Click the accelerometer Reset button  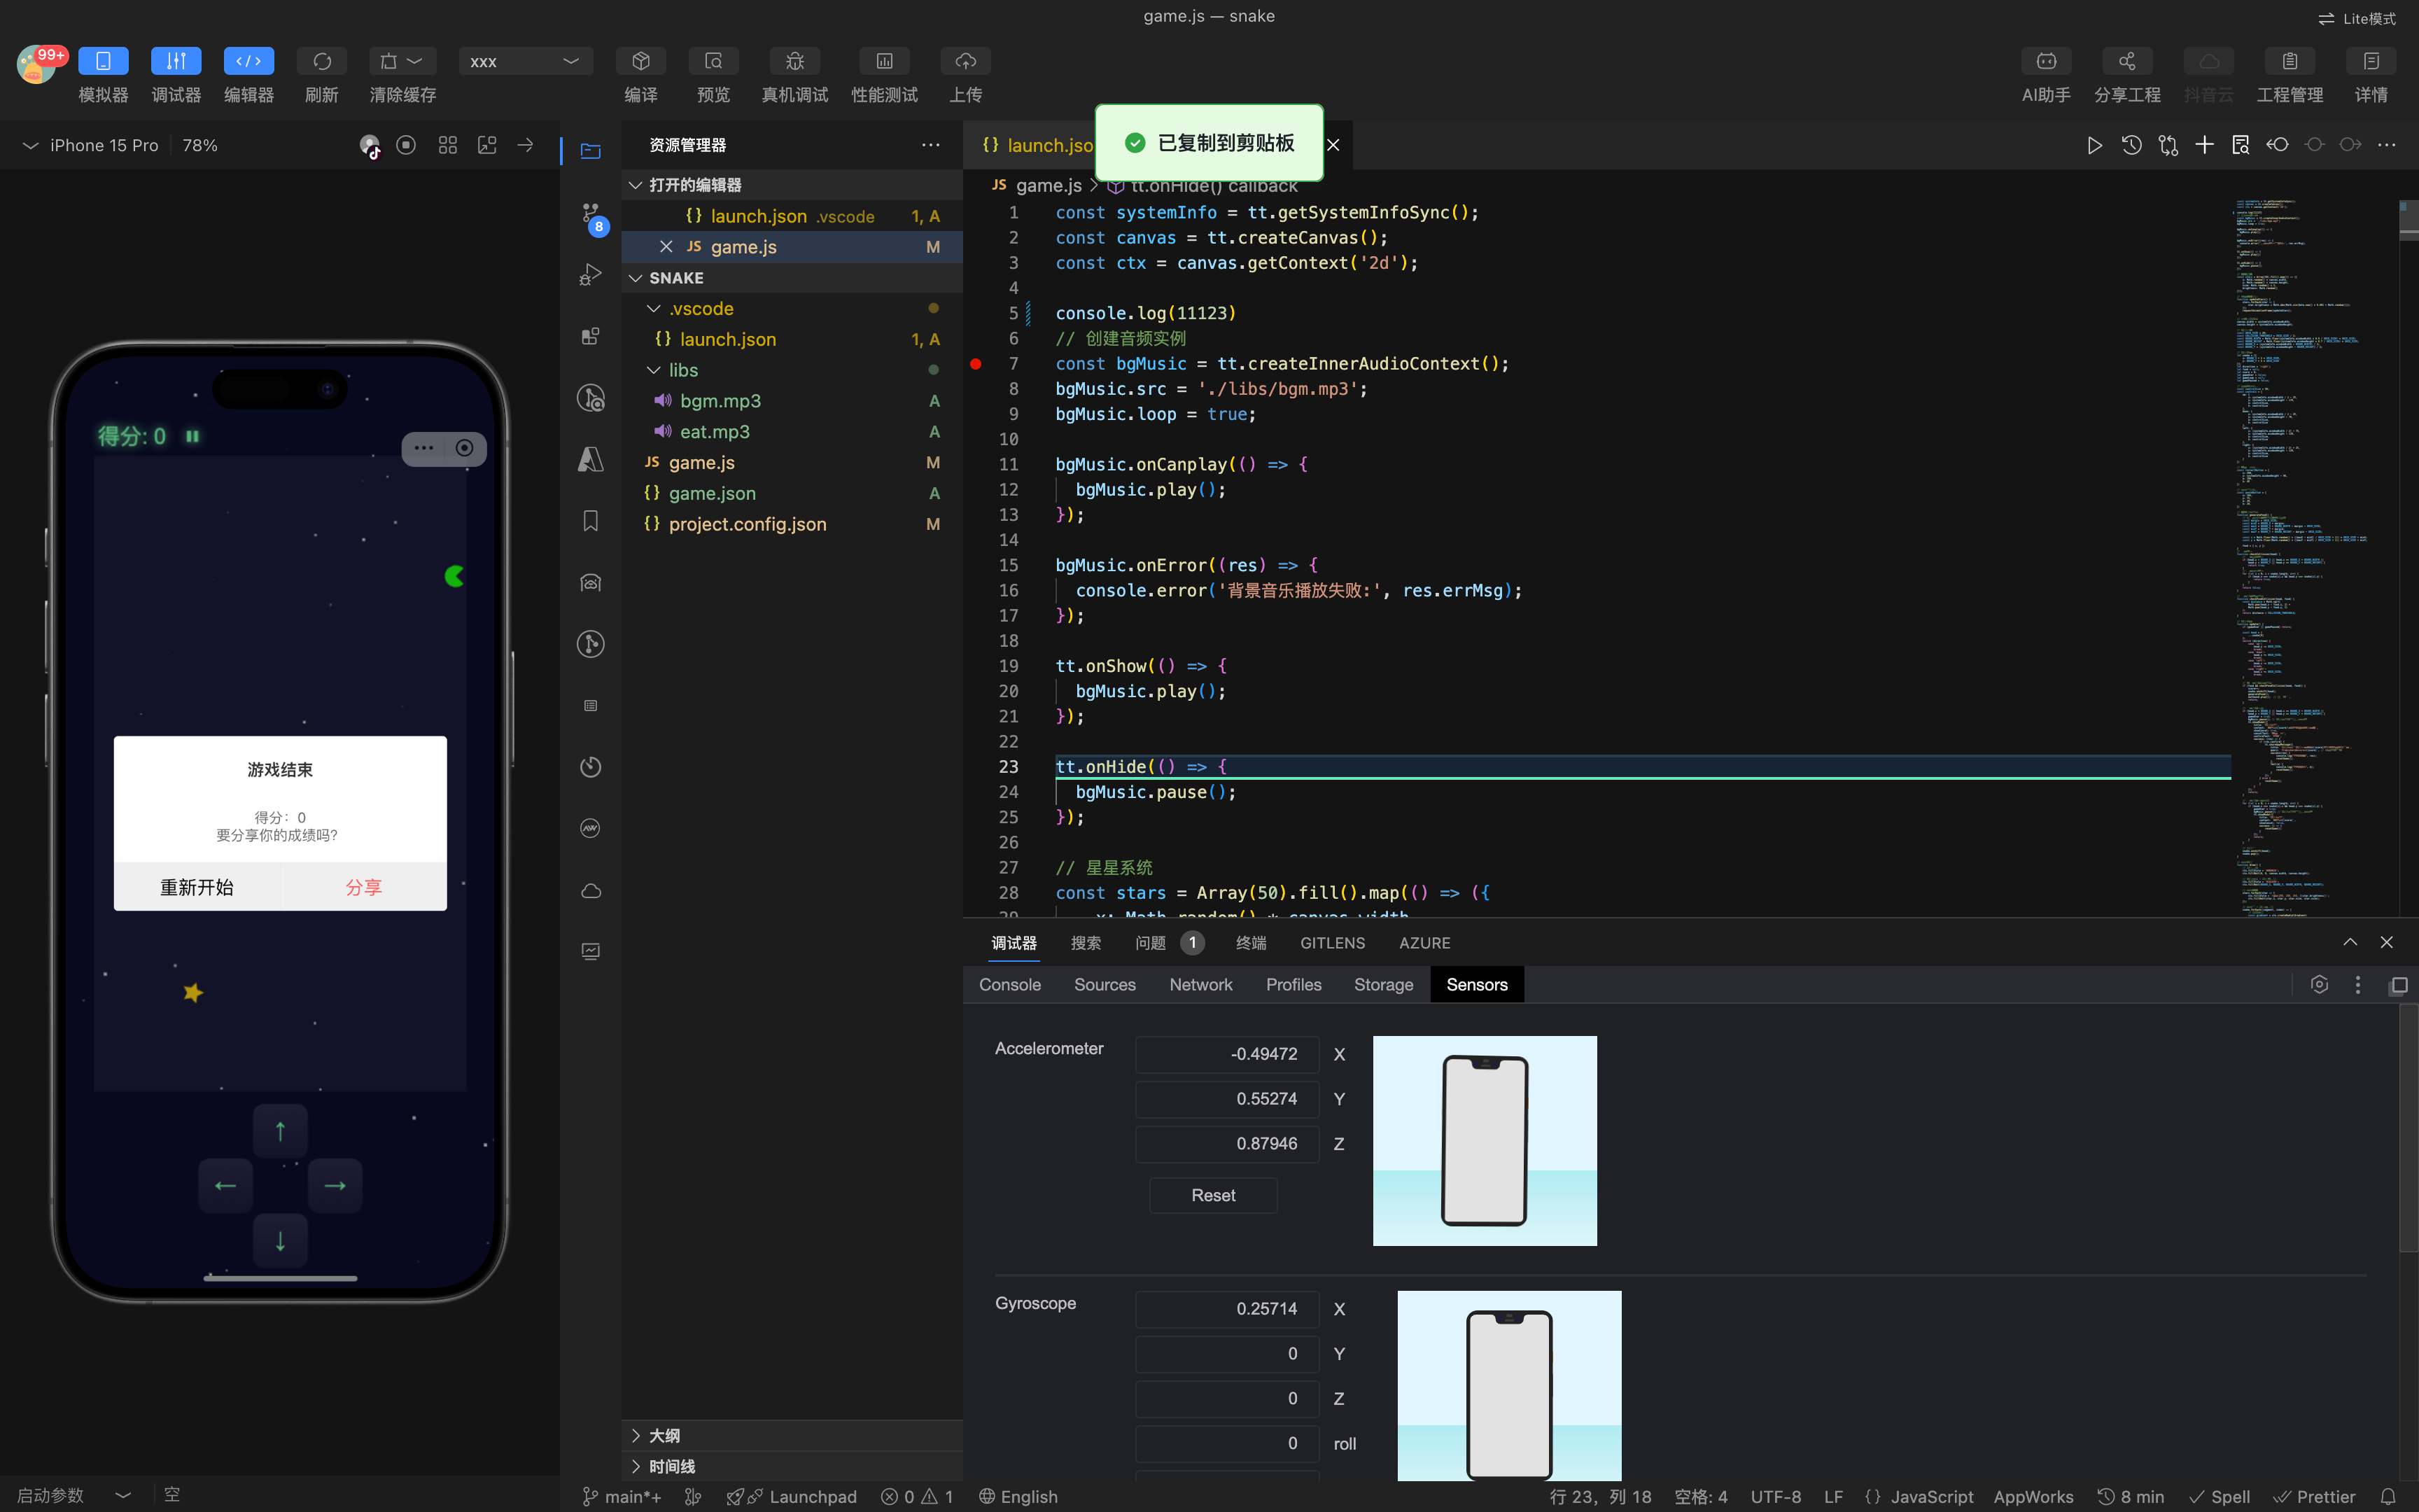[x=1212, y=1195]
